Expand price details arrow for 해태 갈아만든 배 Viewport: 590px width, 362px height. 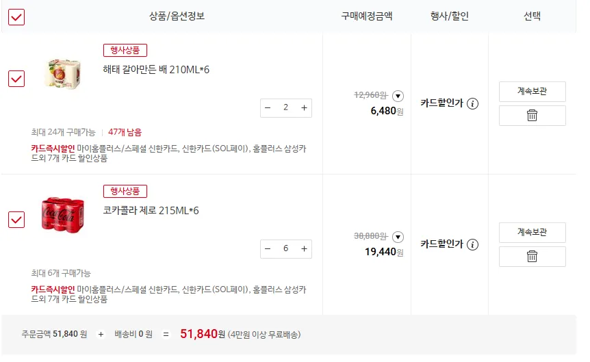point(398,96)
